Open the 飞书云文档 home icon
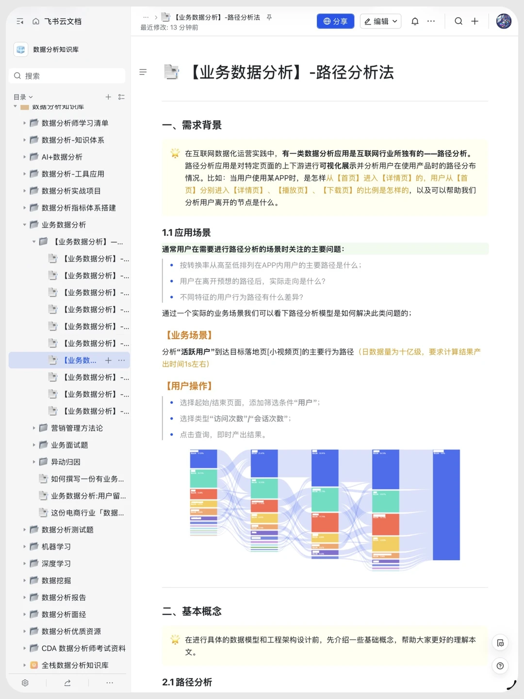The height and width of the screenshot is (699, 524). point(36,21)
